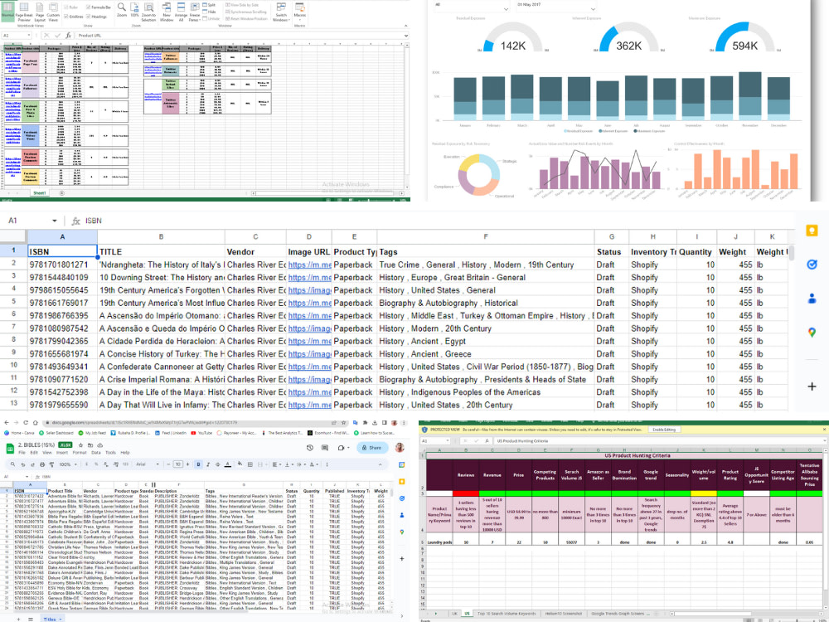Open Google Keep in the large sheet's side panel
Viewport: 829px width, 622px height.
coord(812,231)
